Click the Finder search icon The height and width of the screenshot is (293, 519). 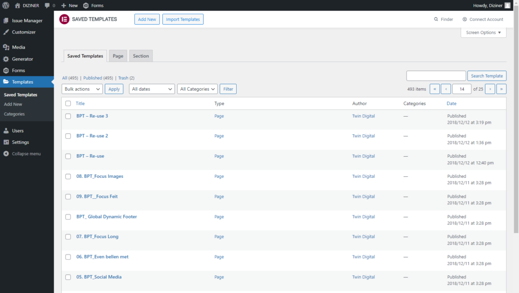436,19
